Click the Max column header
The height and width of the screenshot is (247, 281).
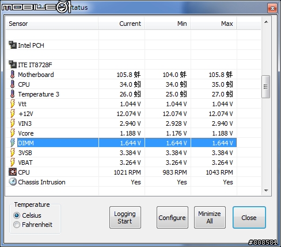point(214,24)
